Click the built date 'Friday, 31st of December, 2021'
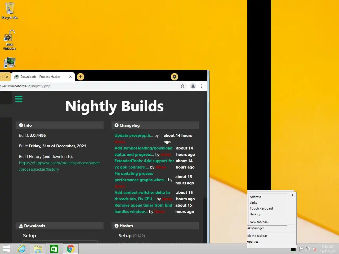Image resolution: width=339 pixels, height=254 pixels. click(57, 146)
